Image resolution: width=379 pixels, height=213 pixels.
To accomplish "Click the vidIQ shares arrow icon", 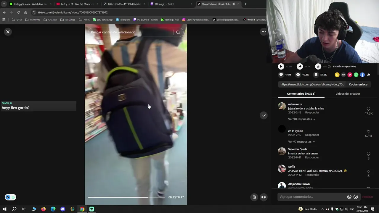I will click(x=300, y=67).
